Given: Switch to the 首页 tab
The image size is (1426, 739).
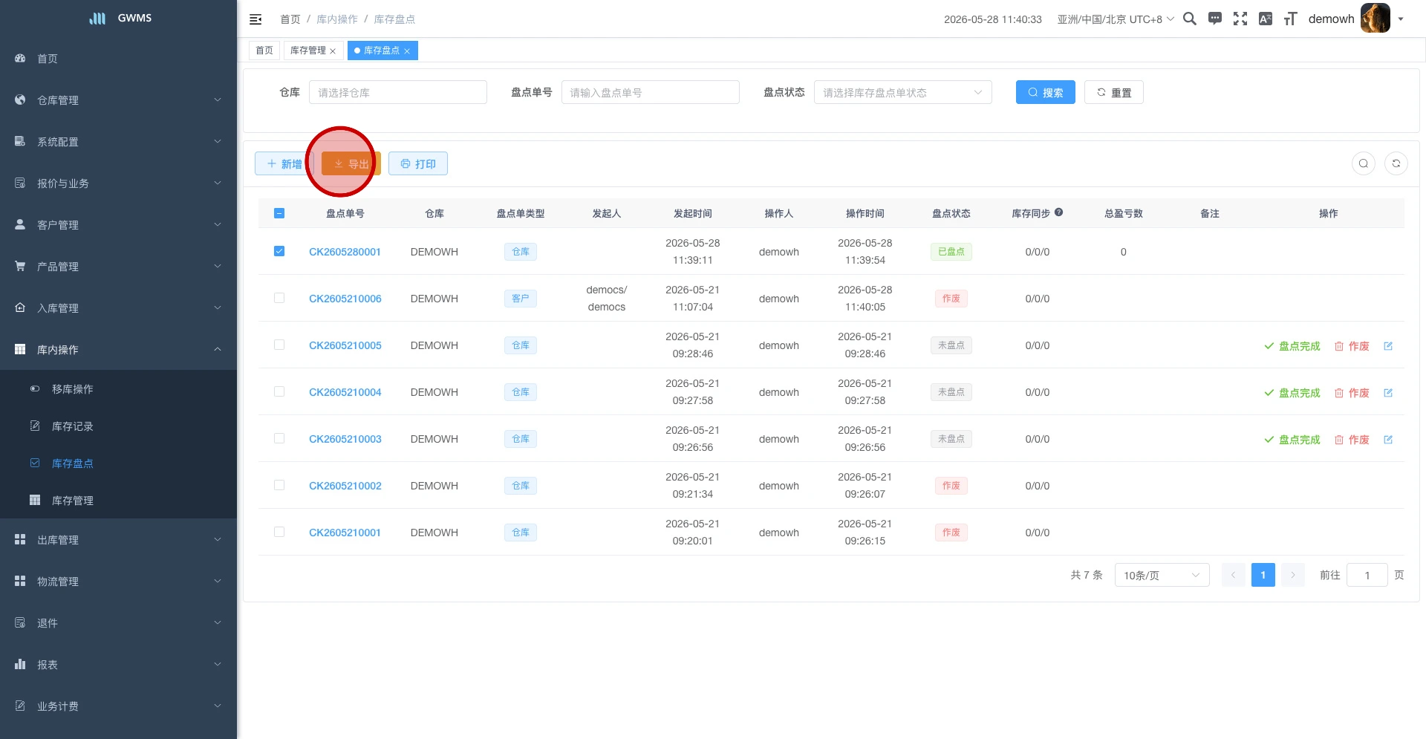Looking at the screenshot, I should click(264, 51).
